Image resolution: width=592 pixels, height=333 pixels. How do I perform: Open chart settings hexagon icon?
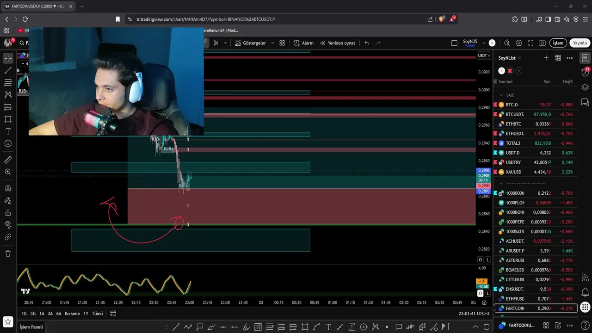tap(519, 43)
